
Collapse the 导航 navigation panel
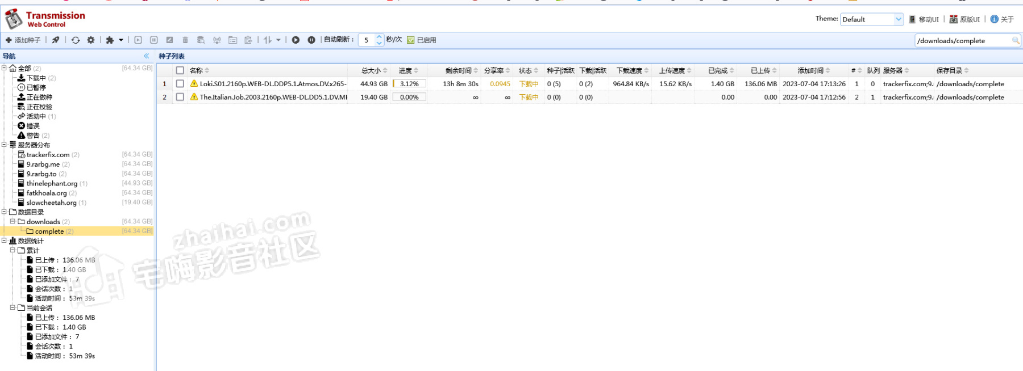pos(147,56)
